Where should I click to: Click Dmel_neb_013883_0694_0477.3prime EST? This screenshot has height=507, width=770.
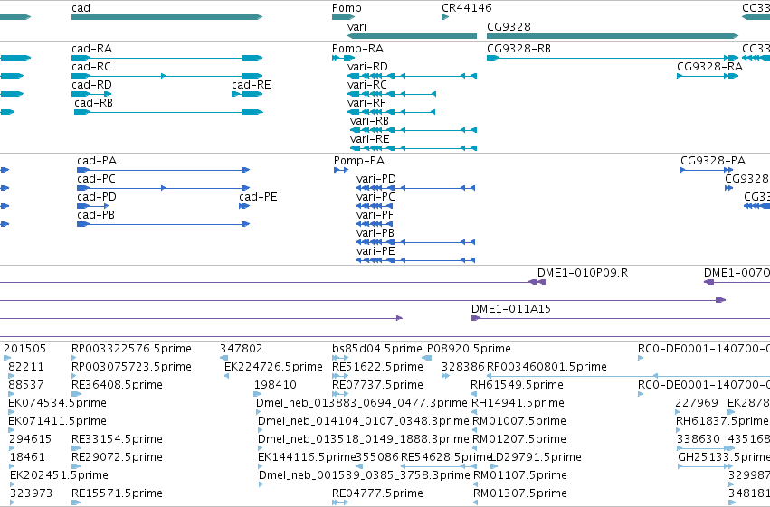[x=259, y=412]
